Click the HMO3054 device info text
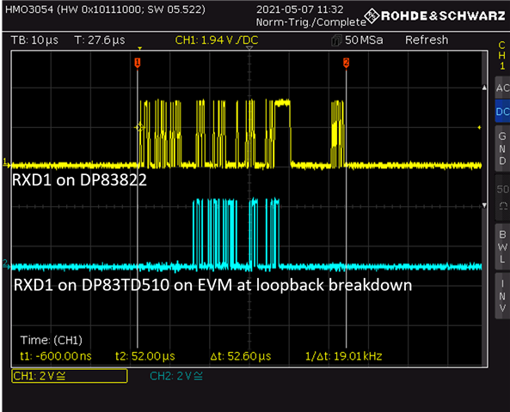The height and width of the screenshot is (412, 510). [x=106, y=9]
